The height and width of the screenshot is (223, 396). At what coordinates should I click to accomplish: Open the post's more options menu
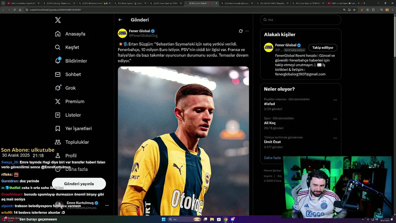pos(247,31)
